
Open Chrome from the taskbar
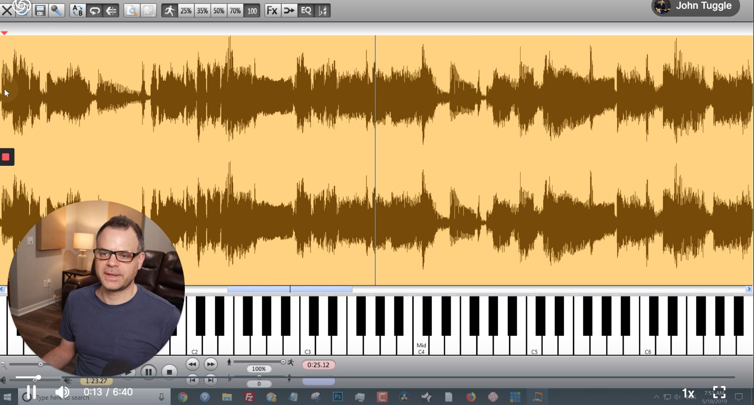(183, 397)
